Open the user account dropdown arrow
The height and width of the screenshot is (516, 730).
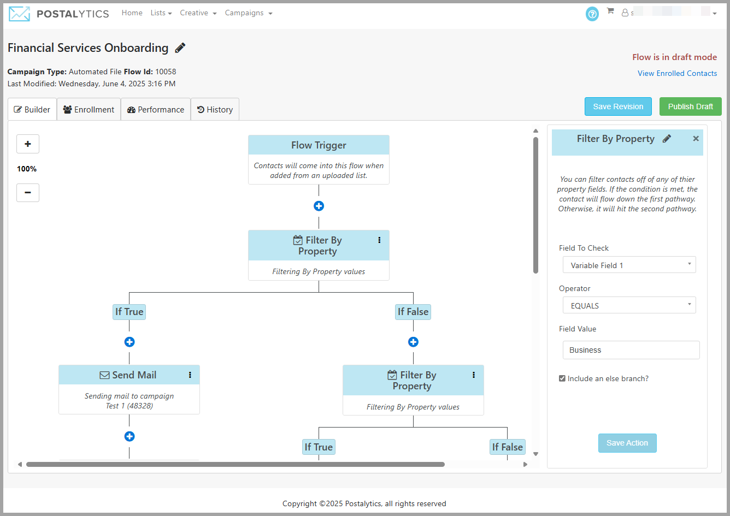tap(715, 14)
